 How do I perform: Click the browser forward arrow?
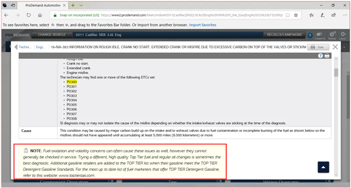17,15
